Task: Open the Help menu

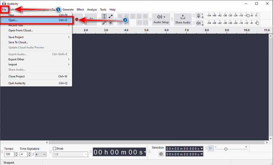Action: tap(113, 10)
